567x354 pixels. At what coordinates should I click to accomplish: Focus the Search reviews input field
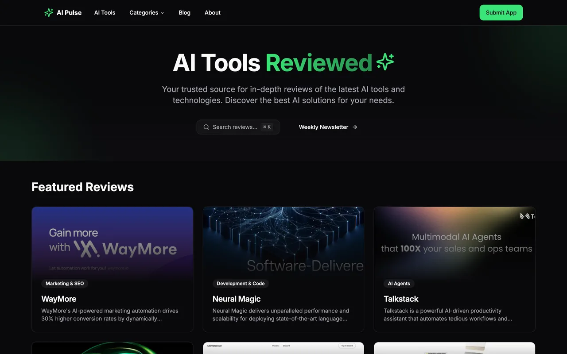pyautogui.click(x=238, y=127)
